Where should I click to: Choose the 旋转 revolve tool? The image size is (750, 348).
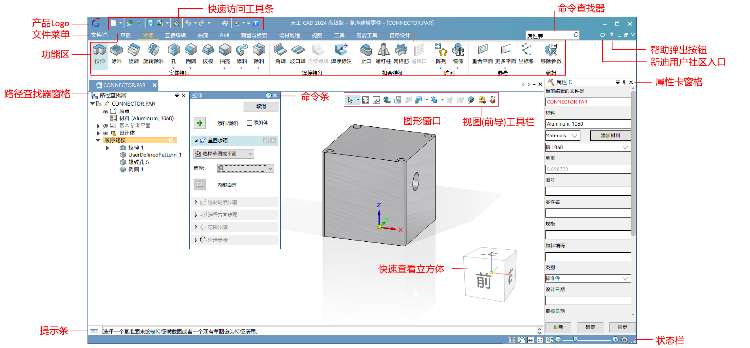pos(134,54)
